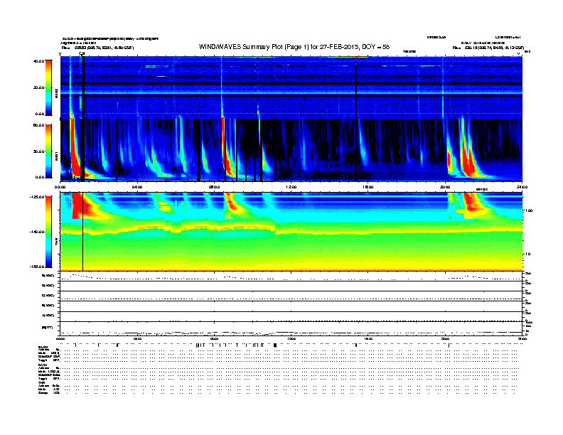
Task: Click the red burst near 21:00 in TNR panel
Action: [x=472, y=203]
